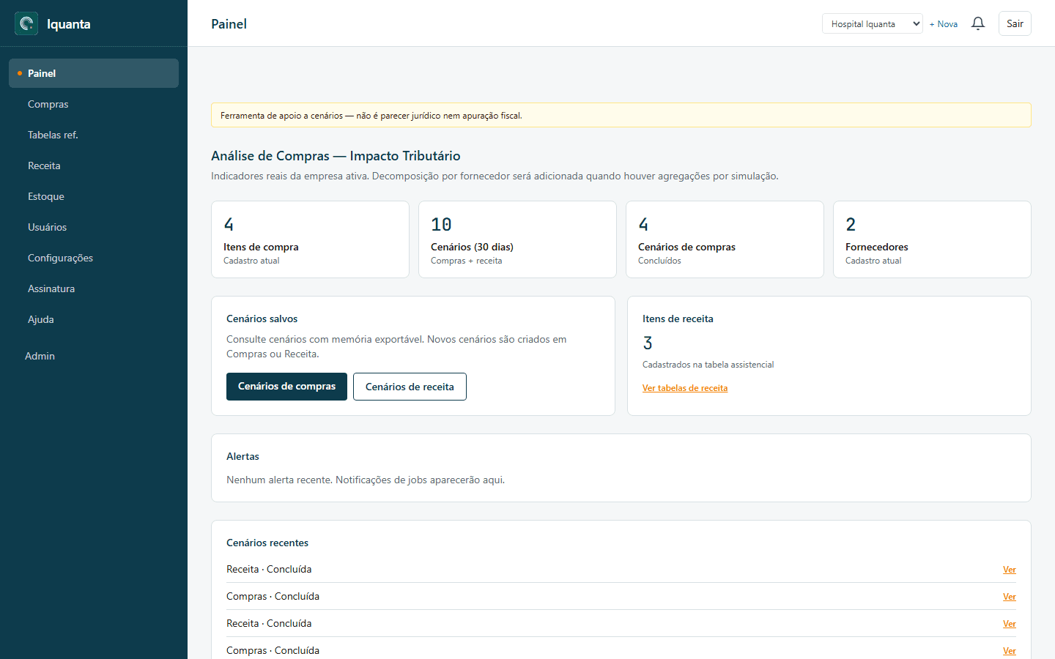Open the Hospital Iquanta company dropdown

(872, 23)
